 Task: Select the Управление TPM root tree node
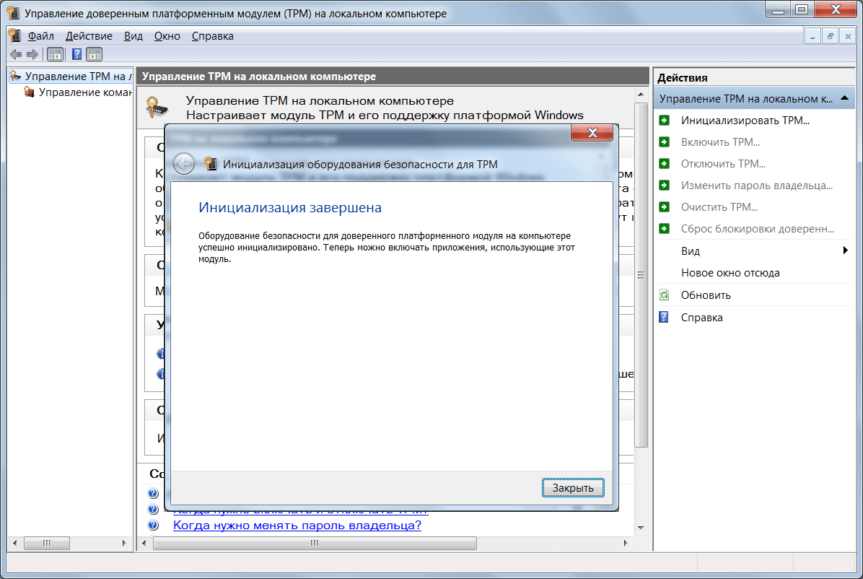coord(76,76)
